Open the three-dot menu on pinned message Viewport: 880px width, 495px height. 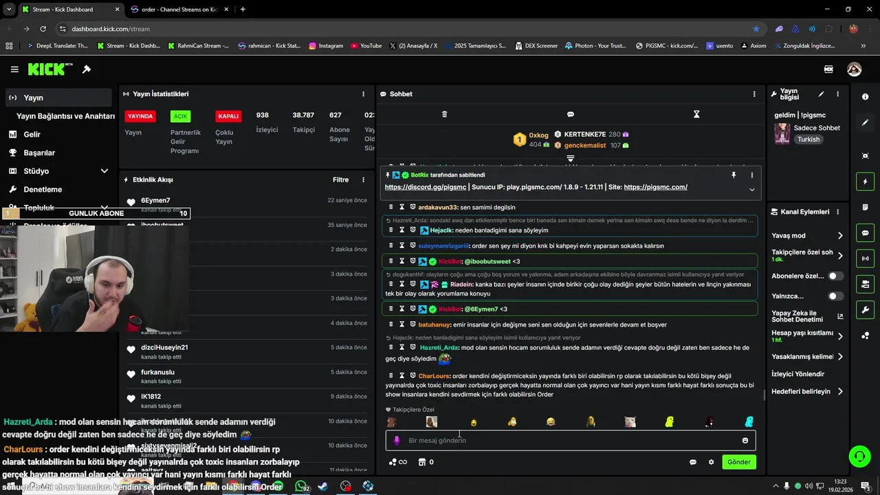pos(751,175)
